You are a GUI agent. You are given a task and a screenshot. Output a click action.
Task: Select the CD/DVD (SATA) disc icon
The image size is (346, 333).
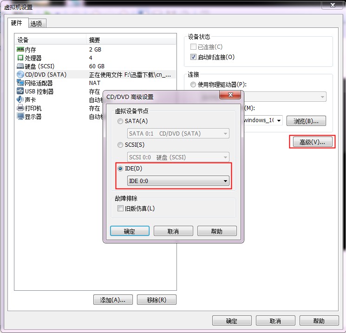click(x=20, y=75)
